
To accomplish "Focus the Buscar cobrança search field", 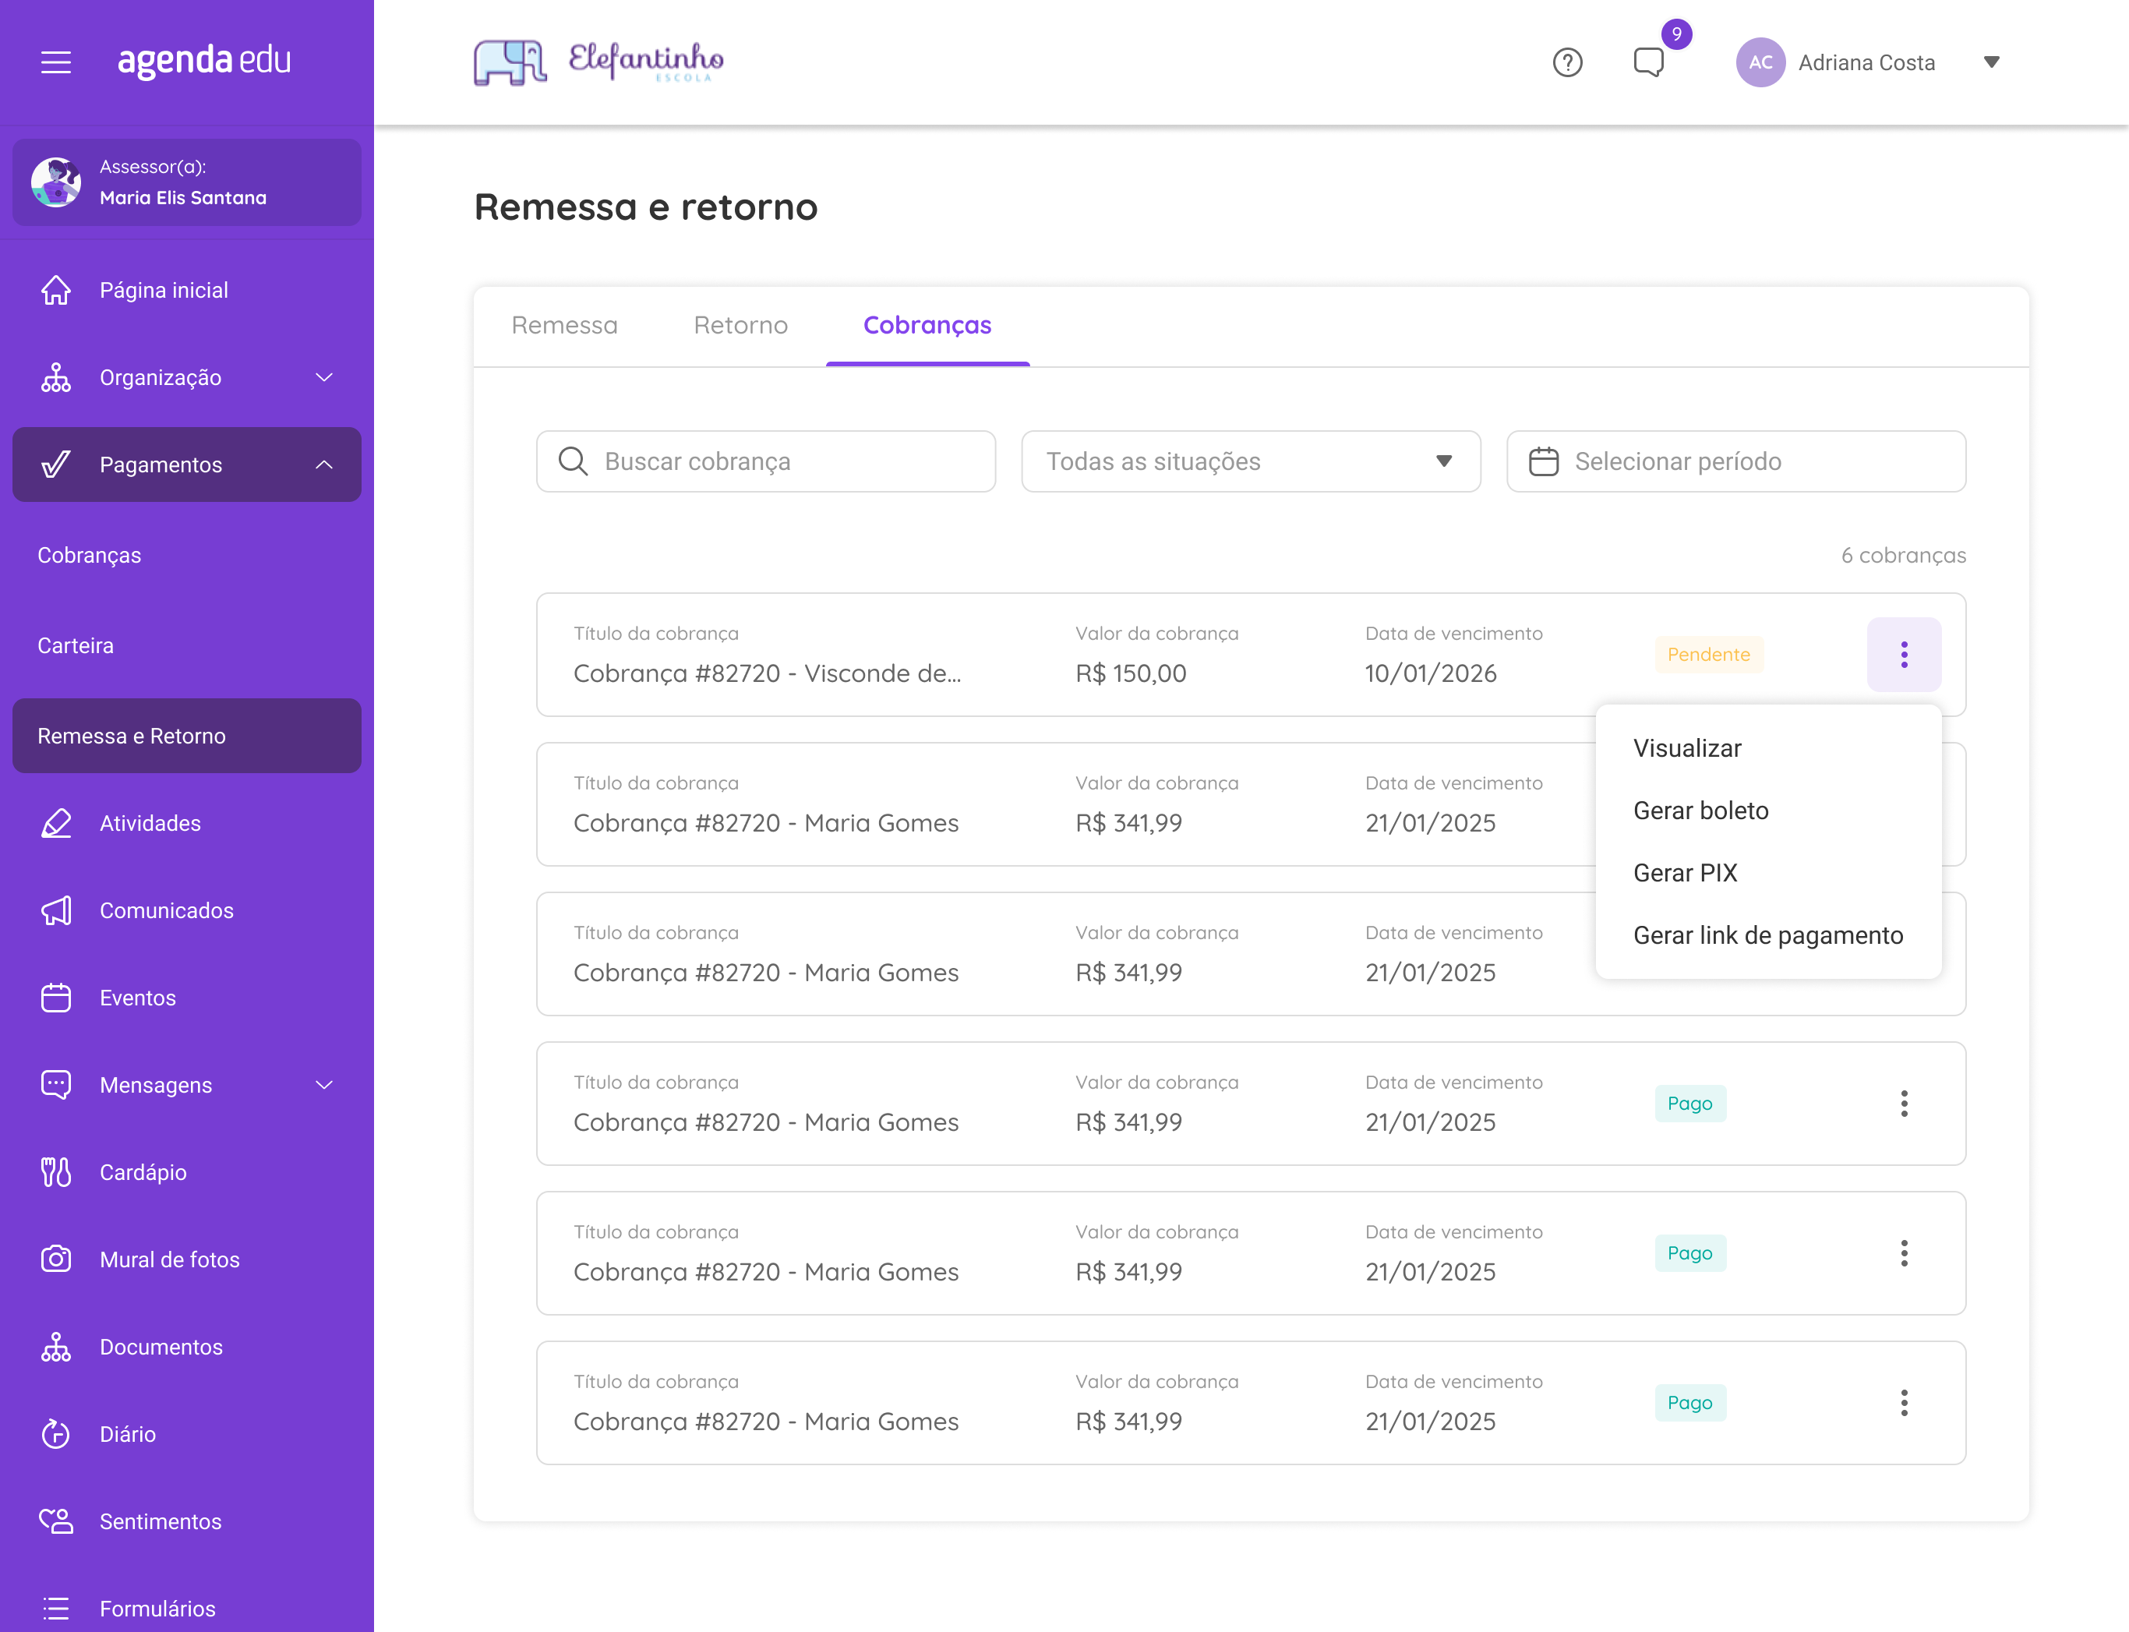I will click(x=765, y=461).
